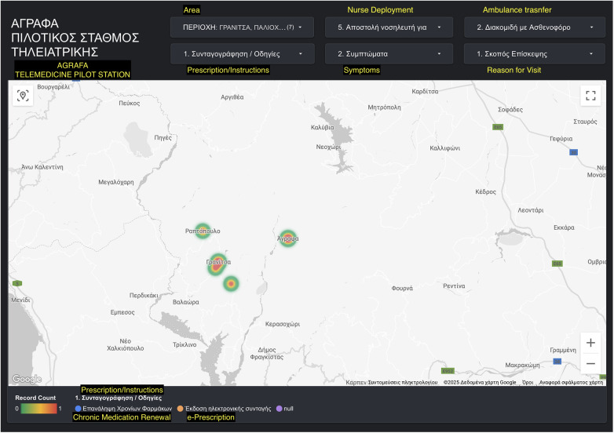The height and width of the screenshot is (433, 614).
Task: Click Αναφορά σφάλματος χάρτη link
Action: [571, 382]
